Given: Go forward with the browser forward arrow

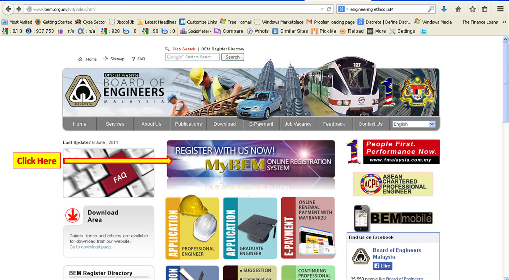Looking at the screenshot, I should pyautogui.click(x=19, y=9).
